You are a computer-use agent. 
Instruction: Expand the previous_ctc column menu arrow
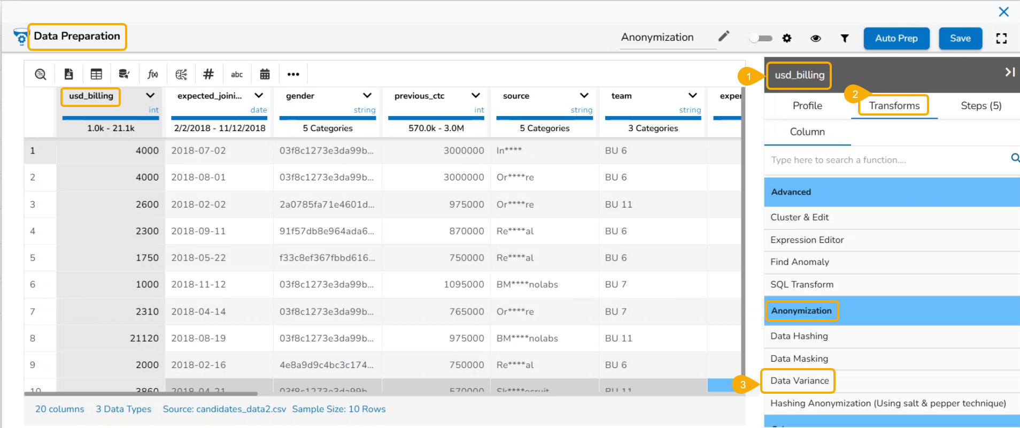(x=476, y=96)
